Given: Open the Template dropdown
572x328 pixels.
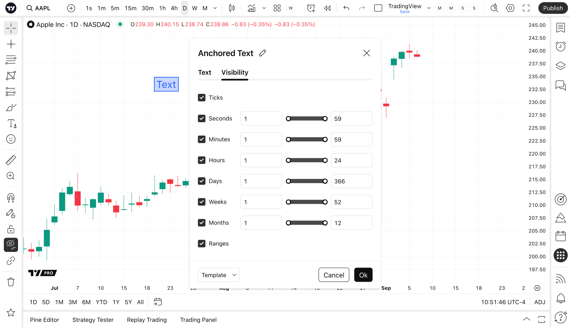Looking at the screenshot, I should [x=219, y=275].
